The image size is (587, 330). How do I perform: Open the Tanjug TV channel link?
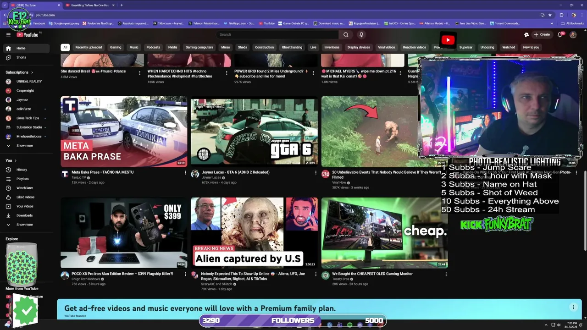pyautogui.click(x=79, y=178)
